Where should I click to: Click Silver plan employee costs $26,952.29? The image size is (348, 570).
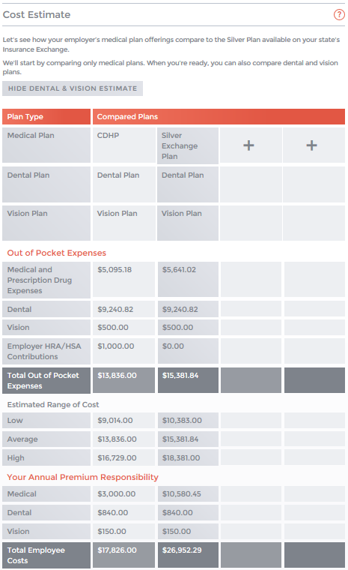pos(188,555)
